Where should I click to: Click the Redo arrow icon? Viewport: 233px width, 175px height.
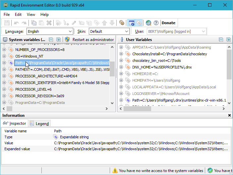(24, 23)
